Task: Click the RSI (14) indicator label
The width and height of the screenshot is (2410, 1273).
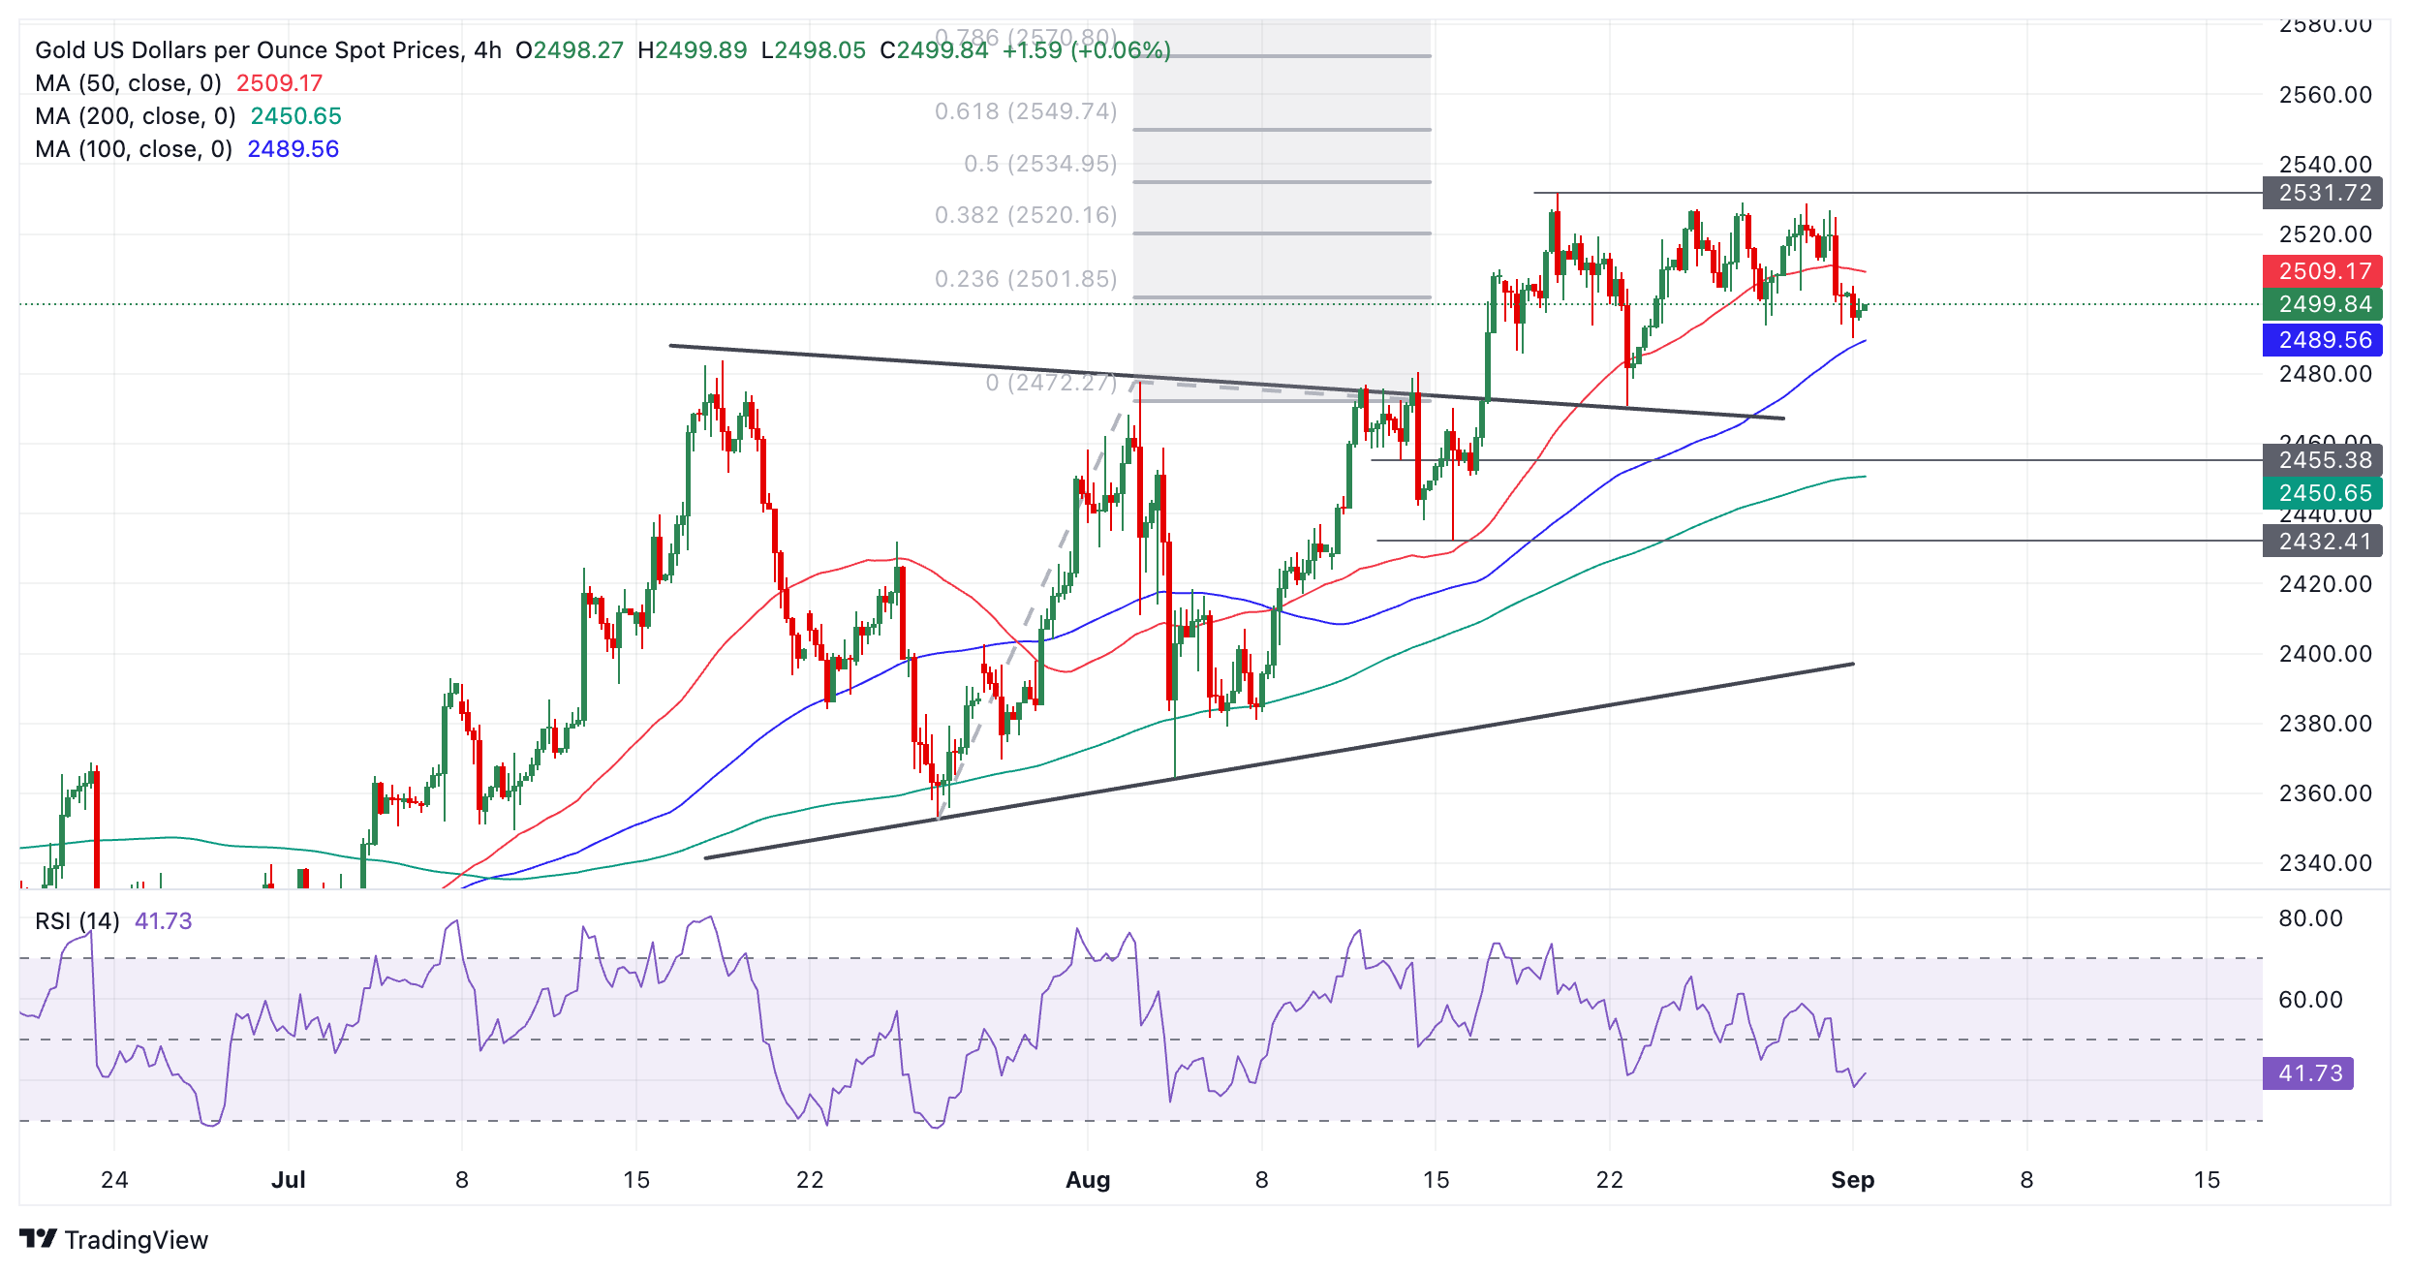Action: pyautogui.click(x=77, y=920)
